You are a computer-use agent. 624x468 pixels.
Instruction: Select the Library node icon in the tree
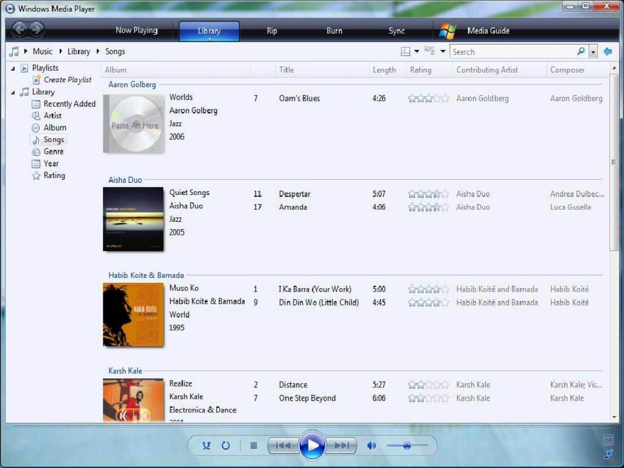[x=24, y=92]
